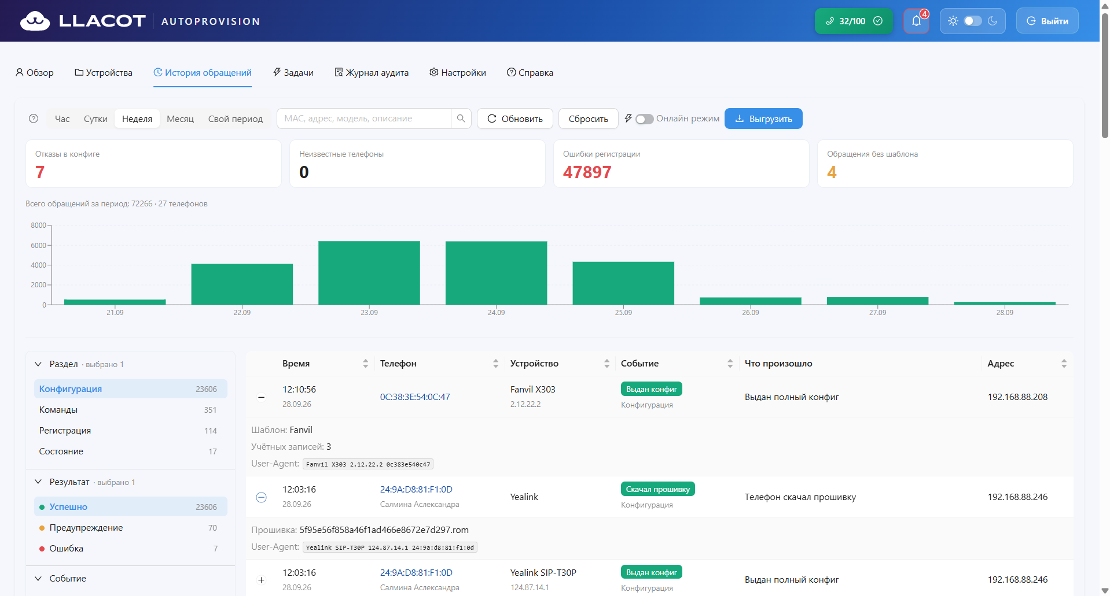Screen dimensions: 1110x596
Task: Open the Неизвестные телефоны card
Action: [417, 164]
